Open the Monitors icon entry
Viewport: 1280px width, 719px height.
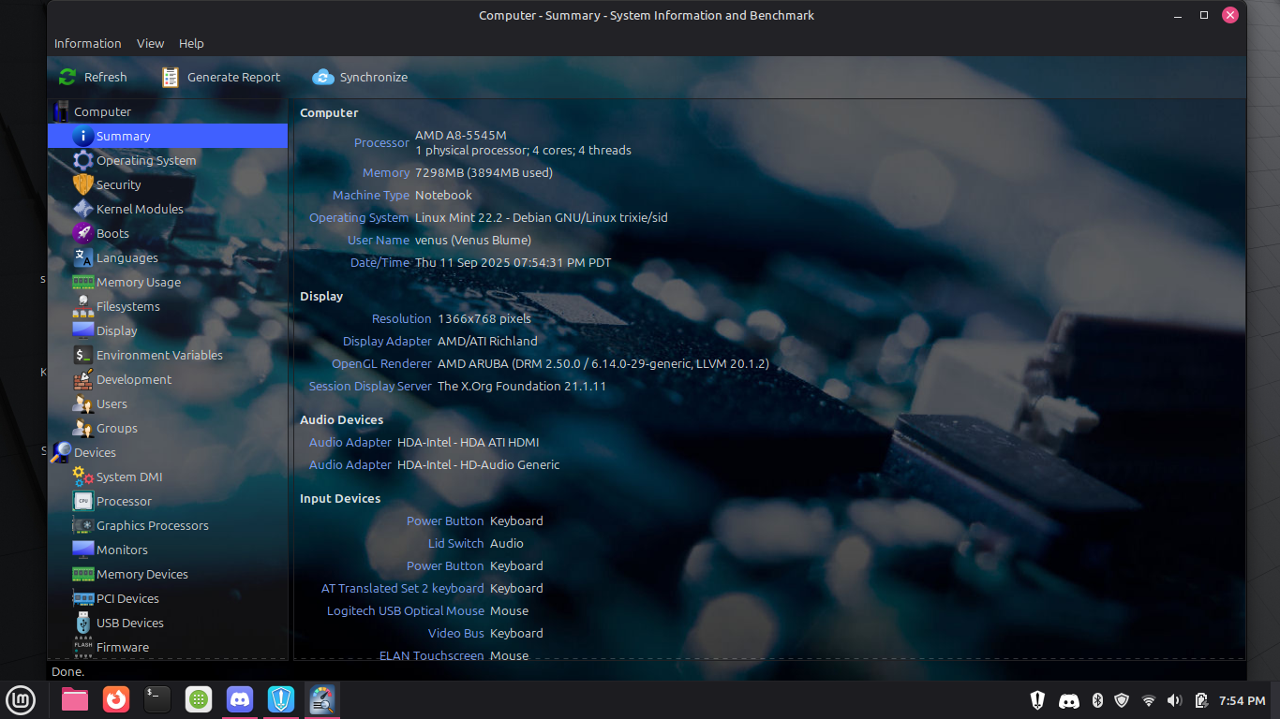point(83,550)
